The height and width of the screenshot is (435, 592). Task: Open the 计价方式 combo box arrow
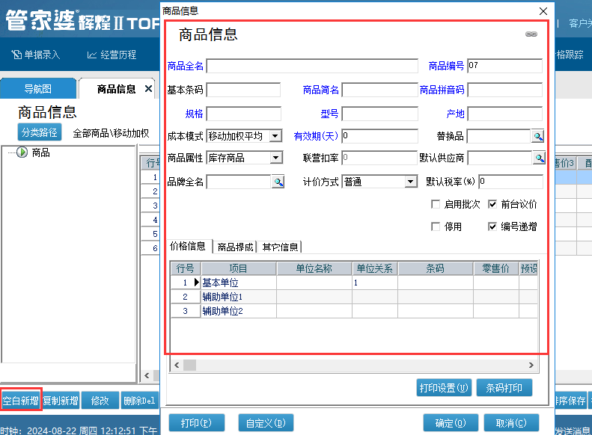pyautogui.click(x=410, y=182)
